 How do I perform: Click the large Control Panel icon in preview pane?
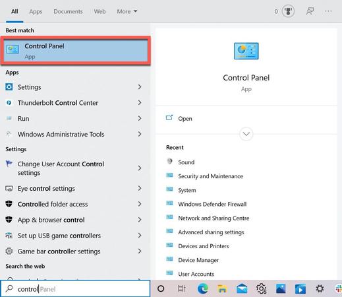246,51
